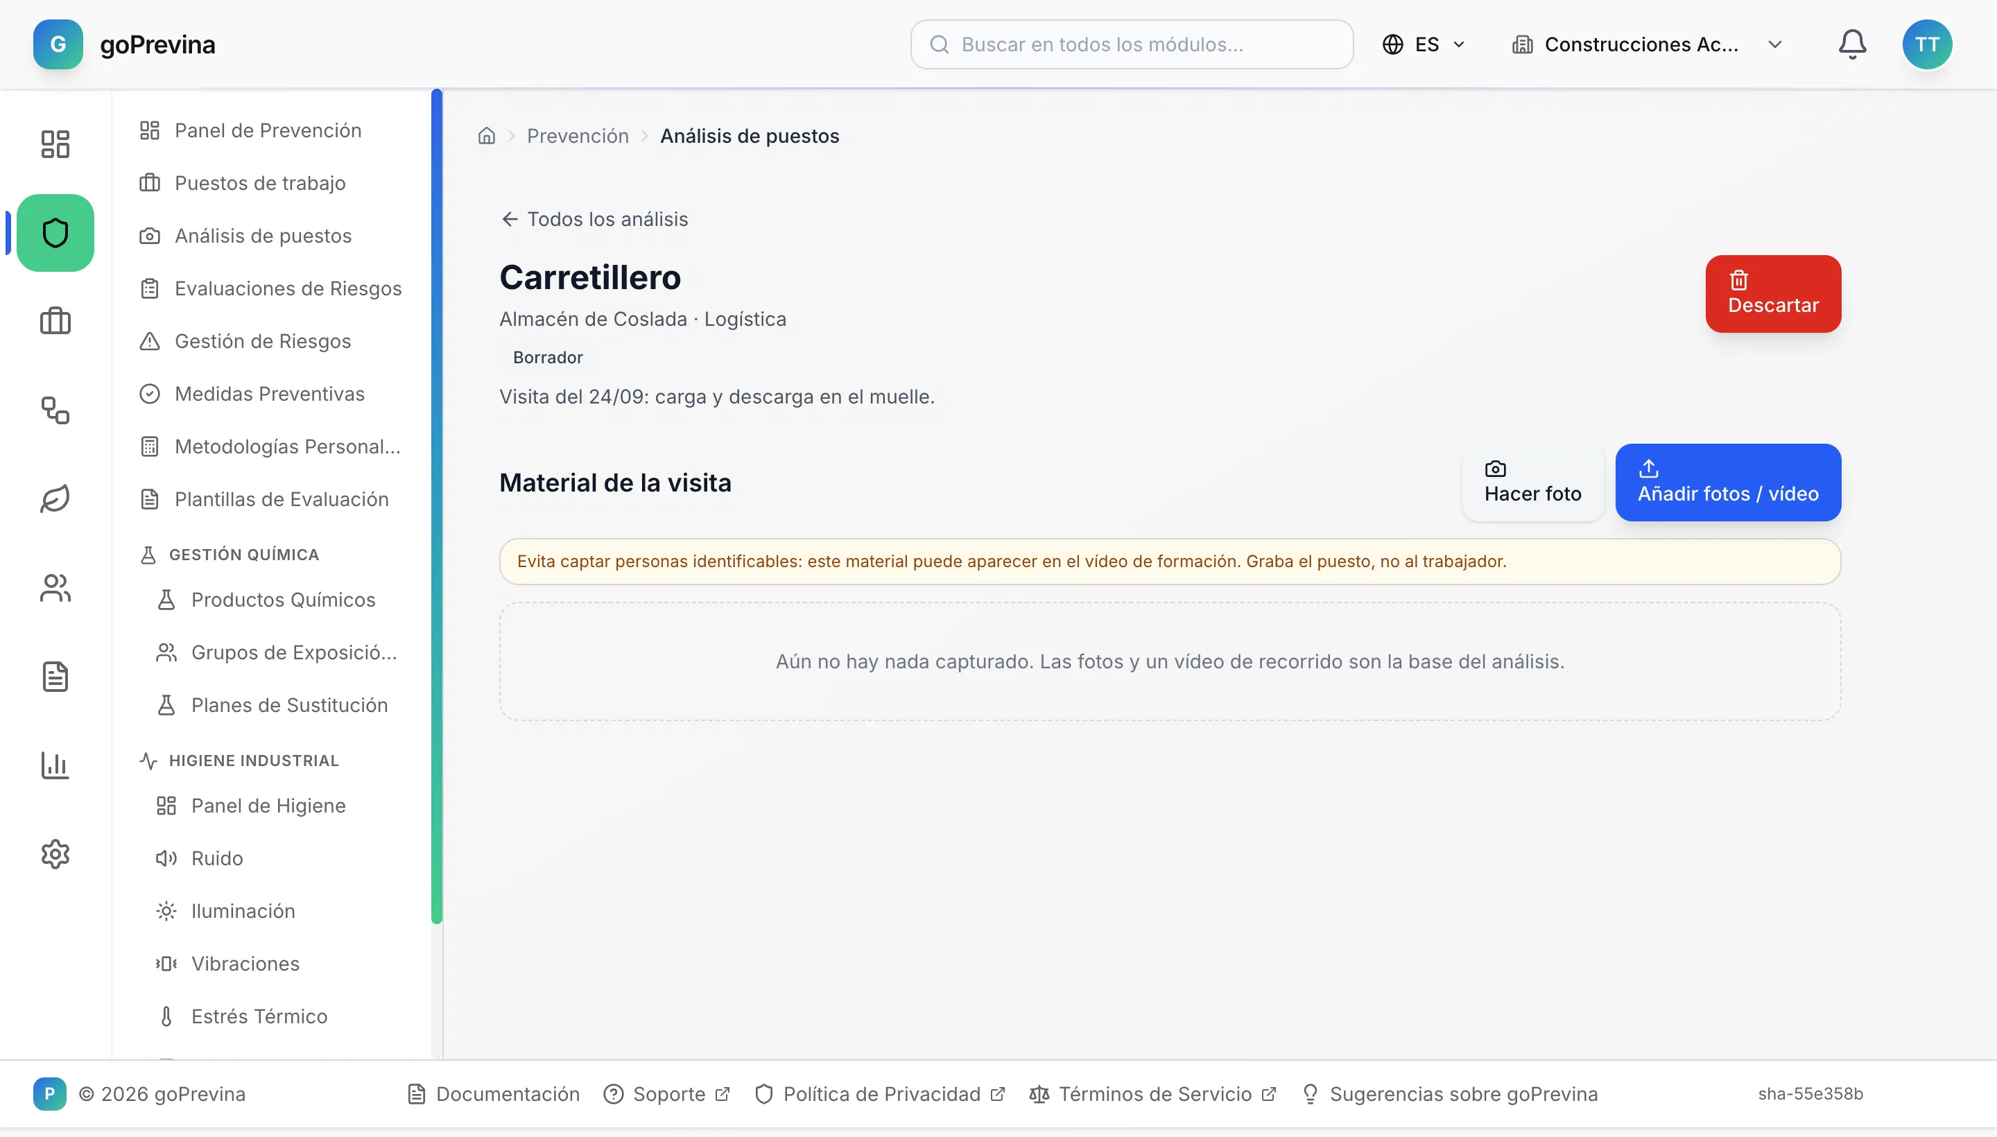Open Medidas Preventivas menu item
The image size is (1997, 1137).
tap(272, 394)
